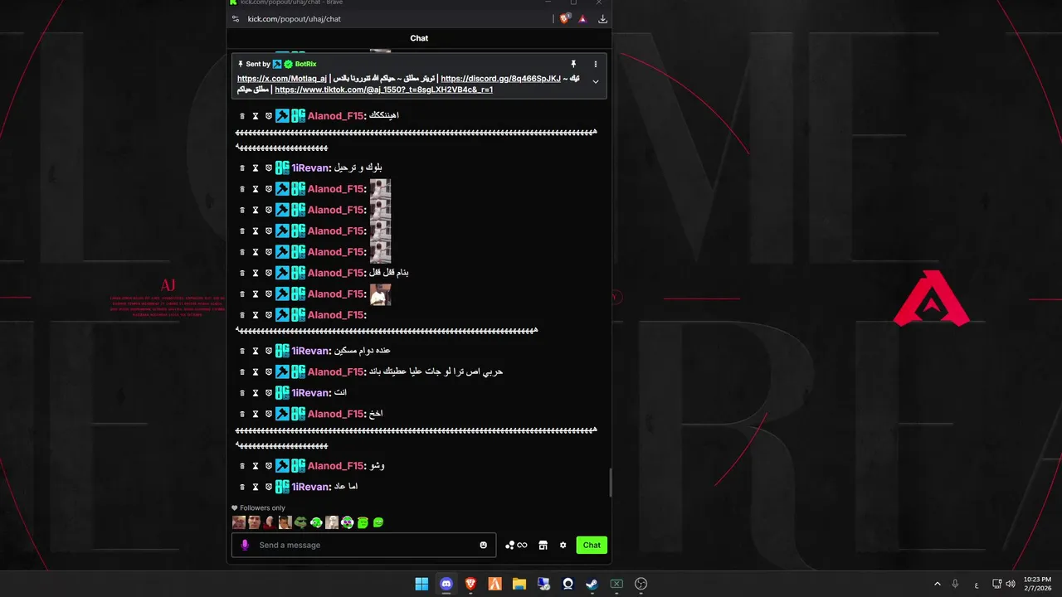Open the system volume control
The height and width of the screenshot is (597, 1062).
(1011, 584)
